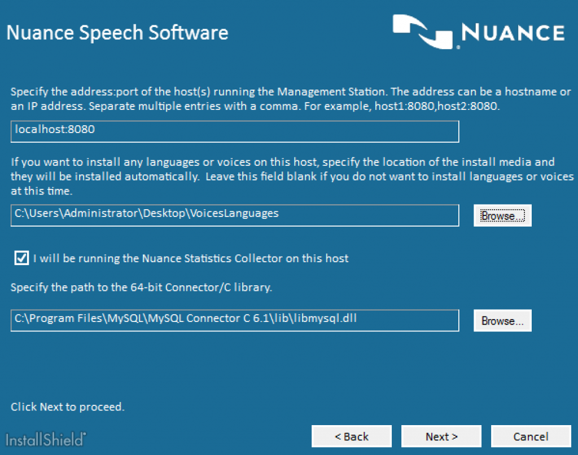Select the localhost:8080 address field

pyautogui.click(x=234, y=131)
